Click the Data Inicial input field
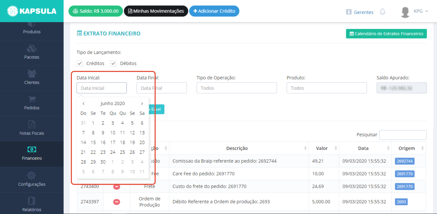437x214 pixels. pyautogui.click(x=102, y=88)
